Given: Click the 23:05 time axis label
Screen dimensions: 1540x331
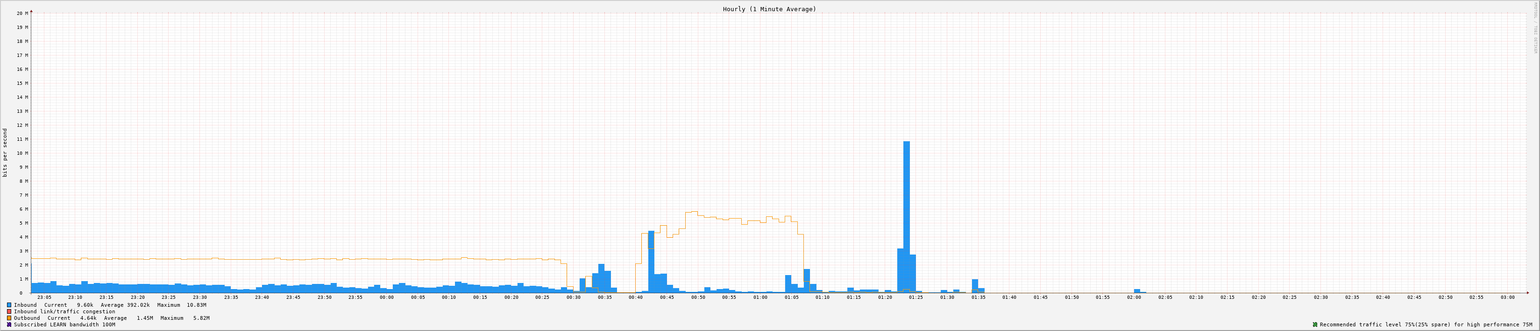Looking at the screenshot, I should click(x=44, y=297).
